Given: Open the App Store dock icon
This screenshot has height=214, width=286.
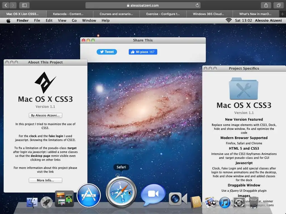Looking at the screenshot, I should pos(89,195).
